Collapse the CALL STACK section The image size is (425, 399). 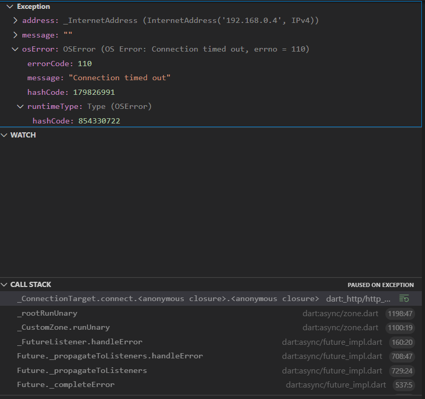(x=4, y=284)
